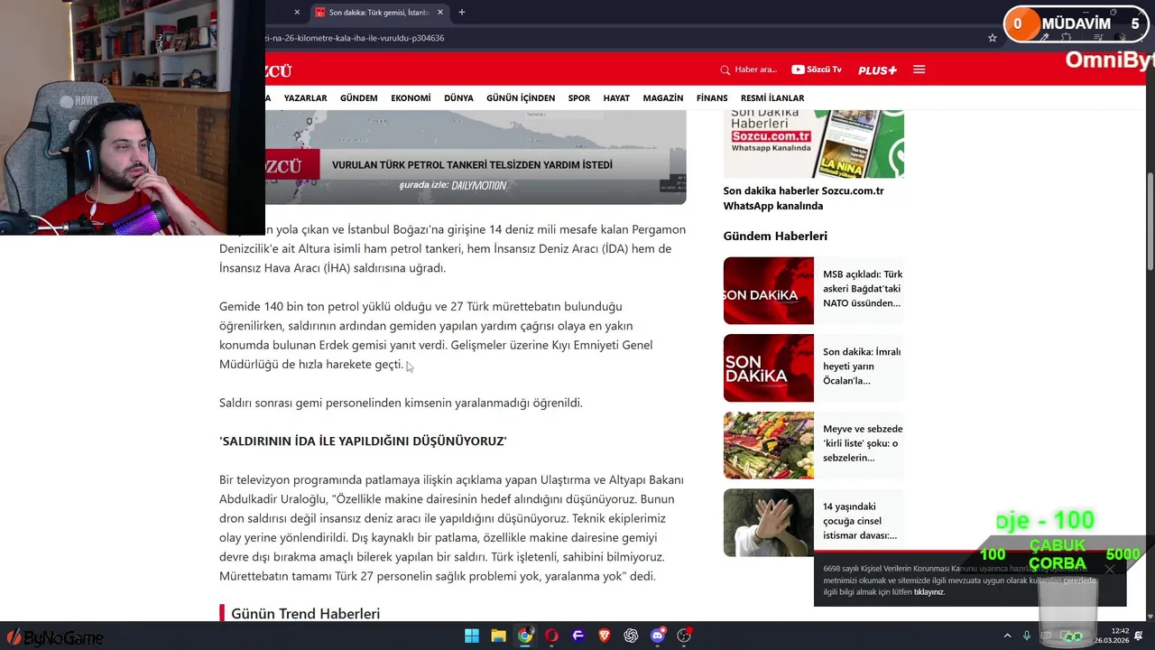
Task: Open 'Son dakika haberler Sozcu.com.tr WhatsApp kanalında'
Action: [x=803, y=199]
